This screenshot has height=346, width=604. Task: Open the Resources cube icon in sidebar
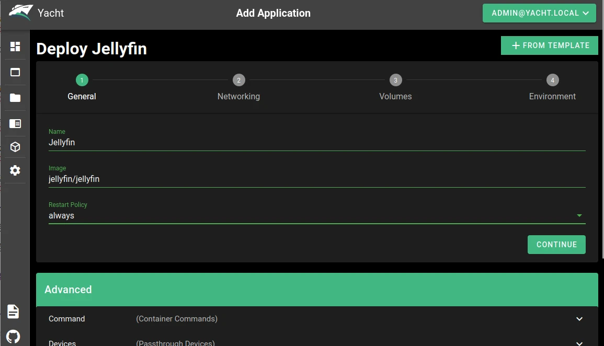(15, 147)
